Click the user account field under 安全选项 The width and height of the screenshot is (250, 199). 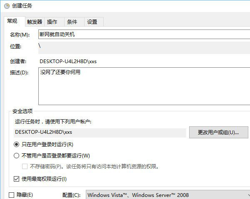click(99, 133)
